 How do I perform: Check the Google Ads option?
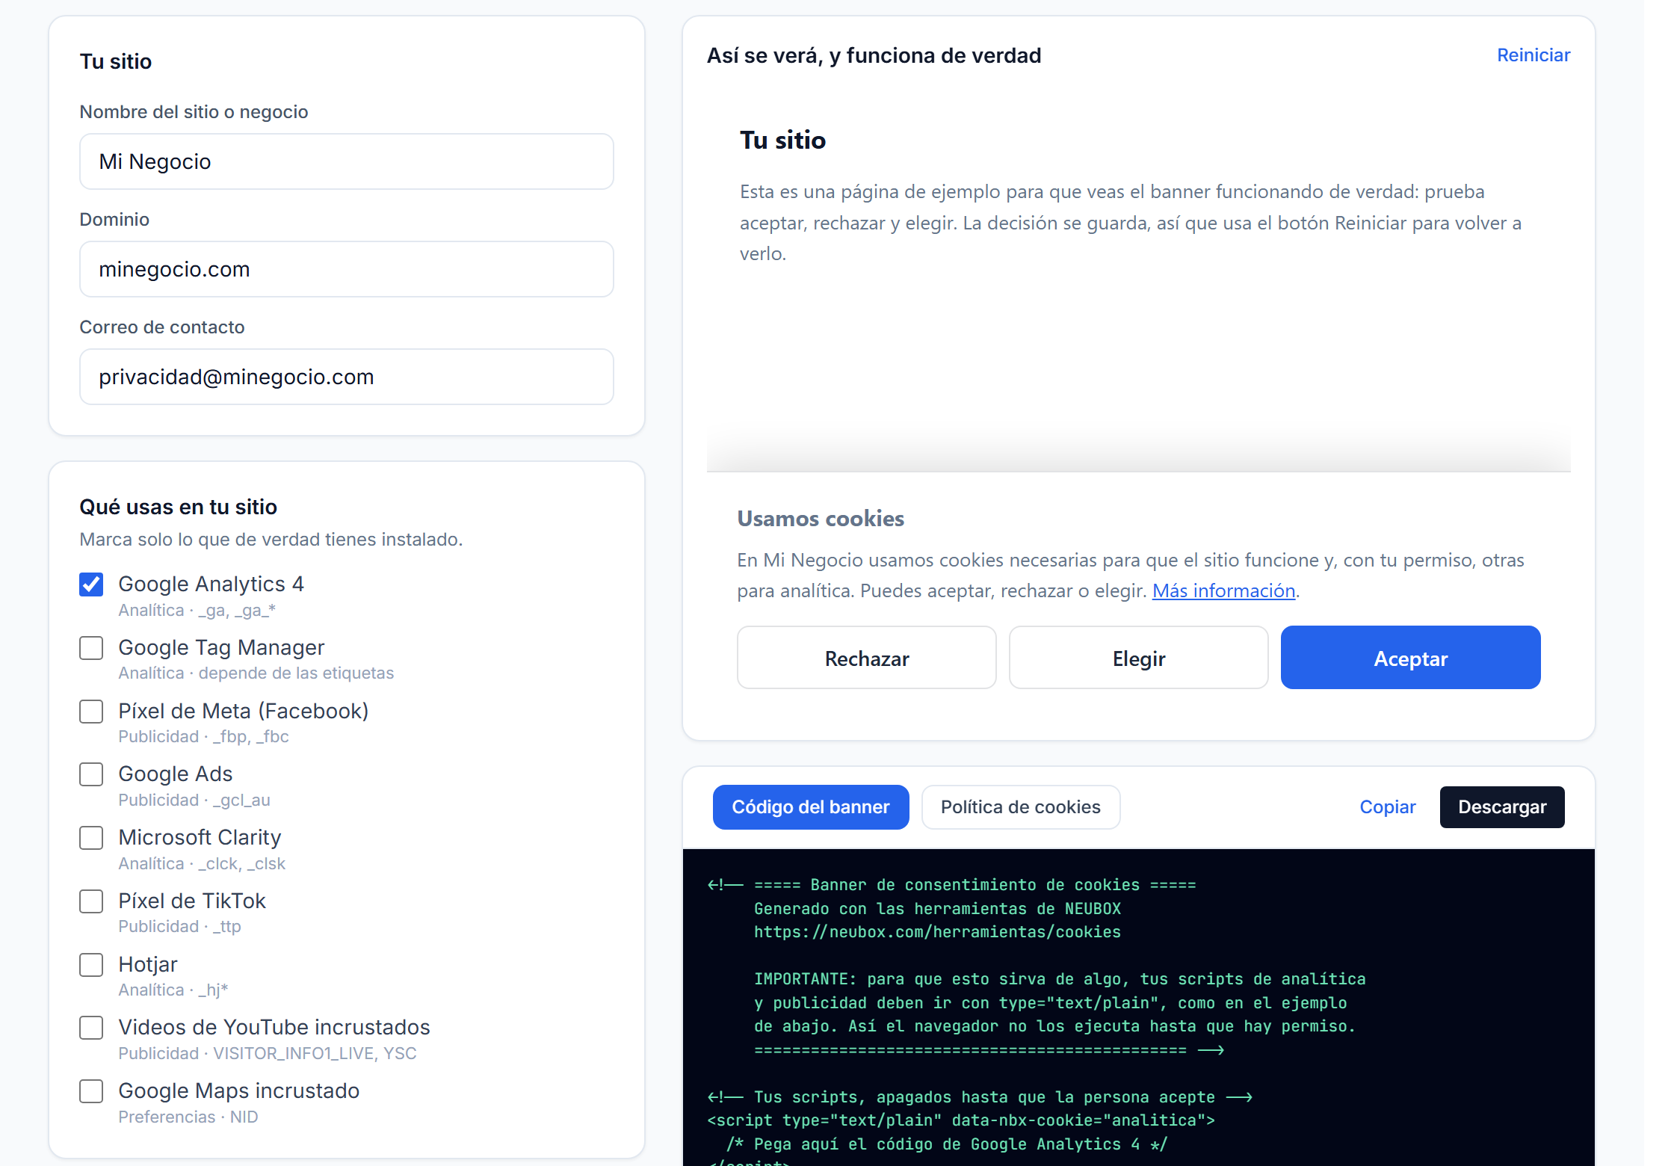click(x=91, y=774)
